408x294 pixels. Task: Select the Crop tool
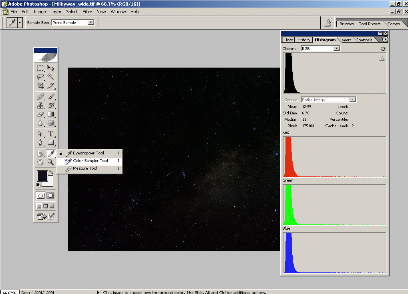tap(40, 86)
